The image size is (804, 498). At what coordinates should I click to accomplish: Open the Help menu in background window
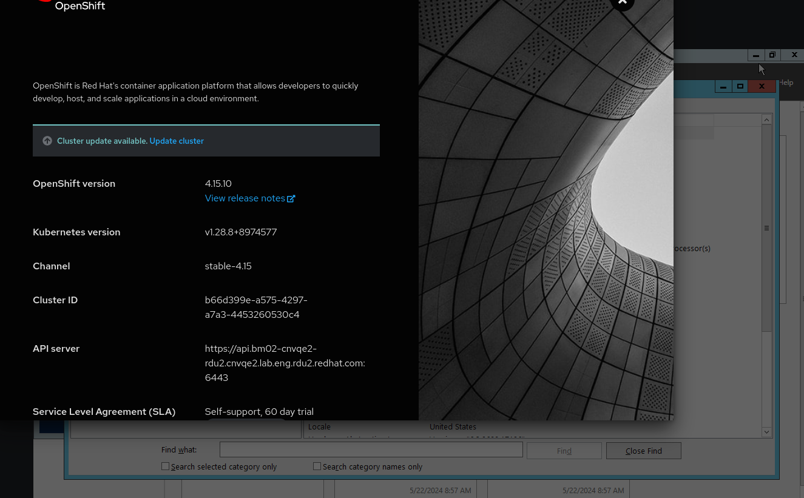click(786, 82)
